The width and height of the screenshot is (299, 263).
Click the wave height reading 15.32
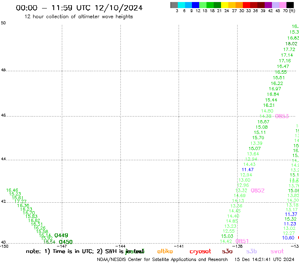291,219
